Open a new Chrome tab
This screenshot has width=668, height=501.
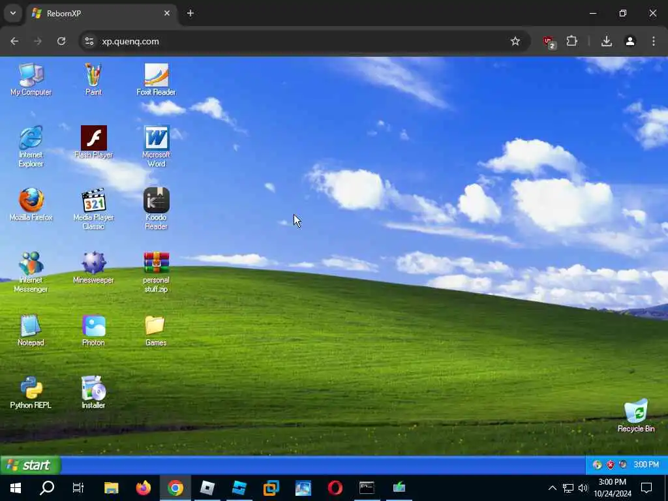click(190, 13)
